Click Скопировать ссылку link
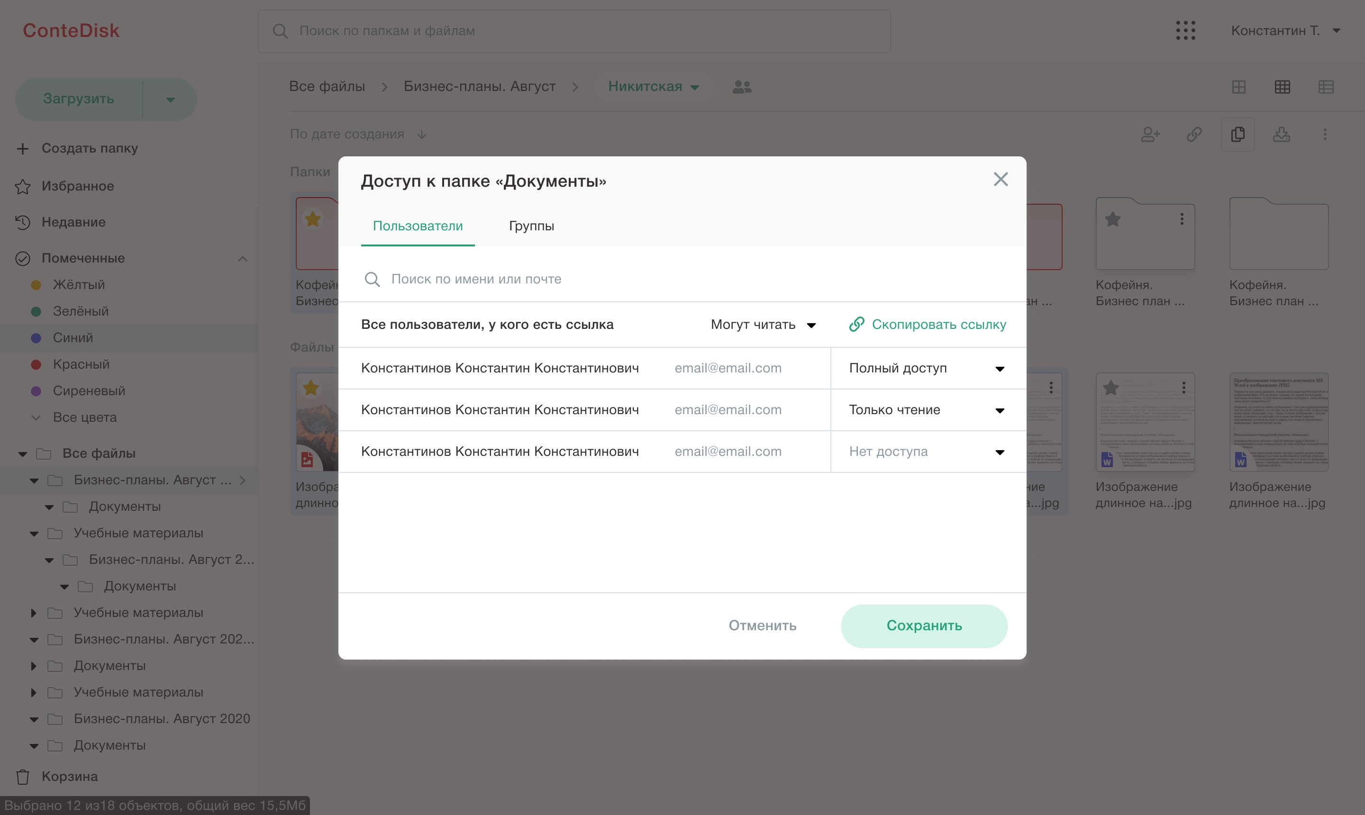Viewport: 1365px width, 815px height. point(928,325)
